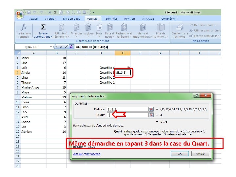This screenshot has height=177, width=236.
Task: Click the Quart input field in dialog
Action: point(127,115)
